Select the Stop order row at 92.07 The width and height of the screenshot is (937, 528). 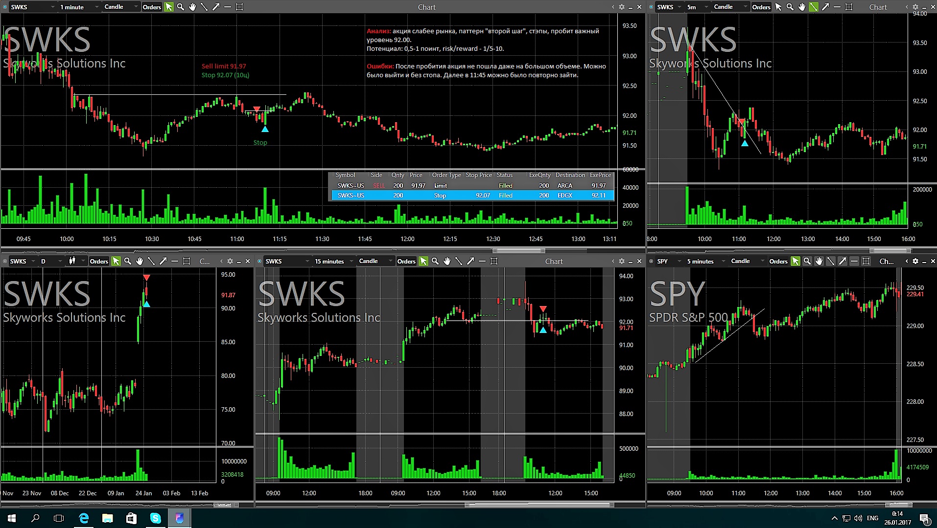tap(472, 195)
